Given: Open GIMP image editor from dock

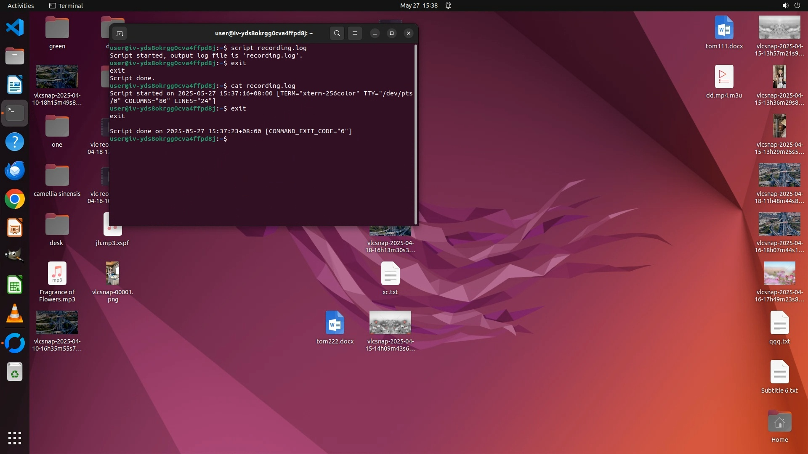Looking at the screenshot, I should [15, 256].
